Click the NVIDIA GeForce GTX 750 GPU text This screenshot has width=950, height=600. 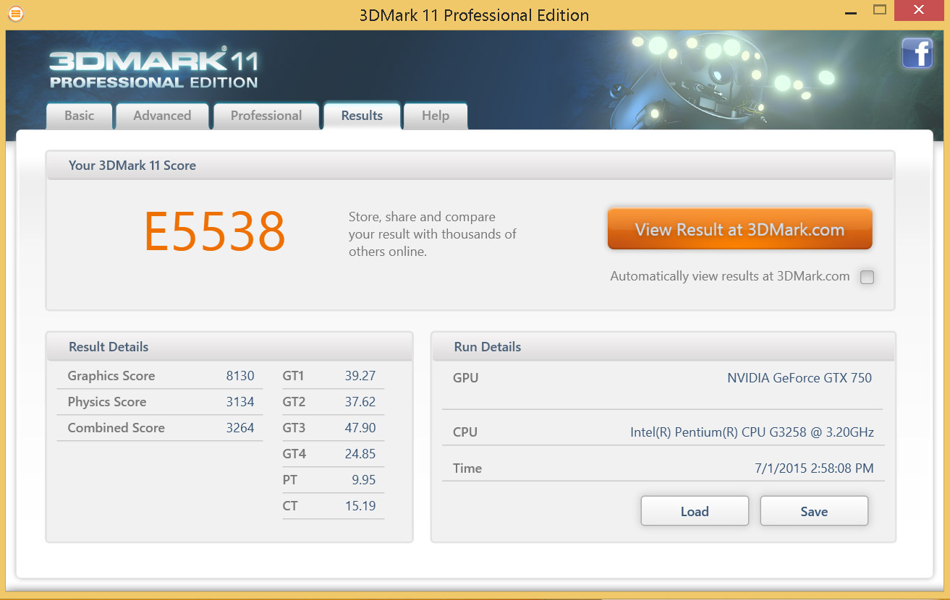click(x=799, y=378)
